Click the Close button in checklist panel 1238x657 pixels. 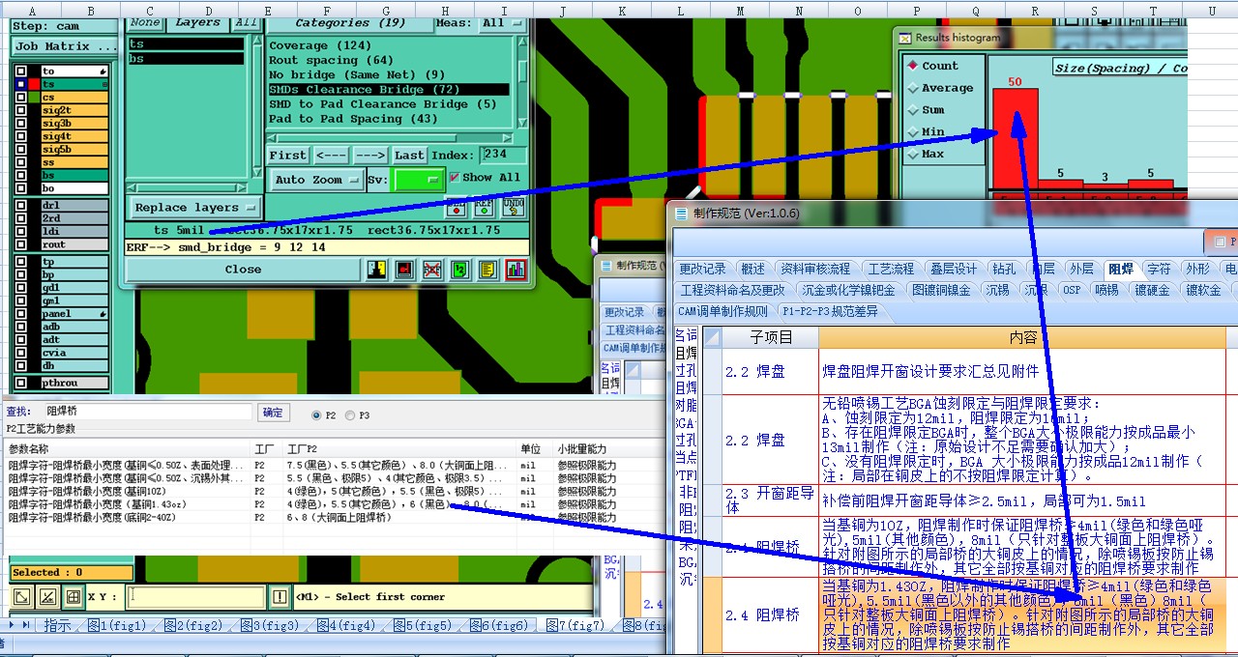(243, 270)
